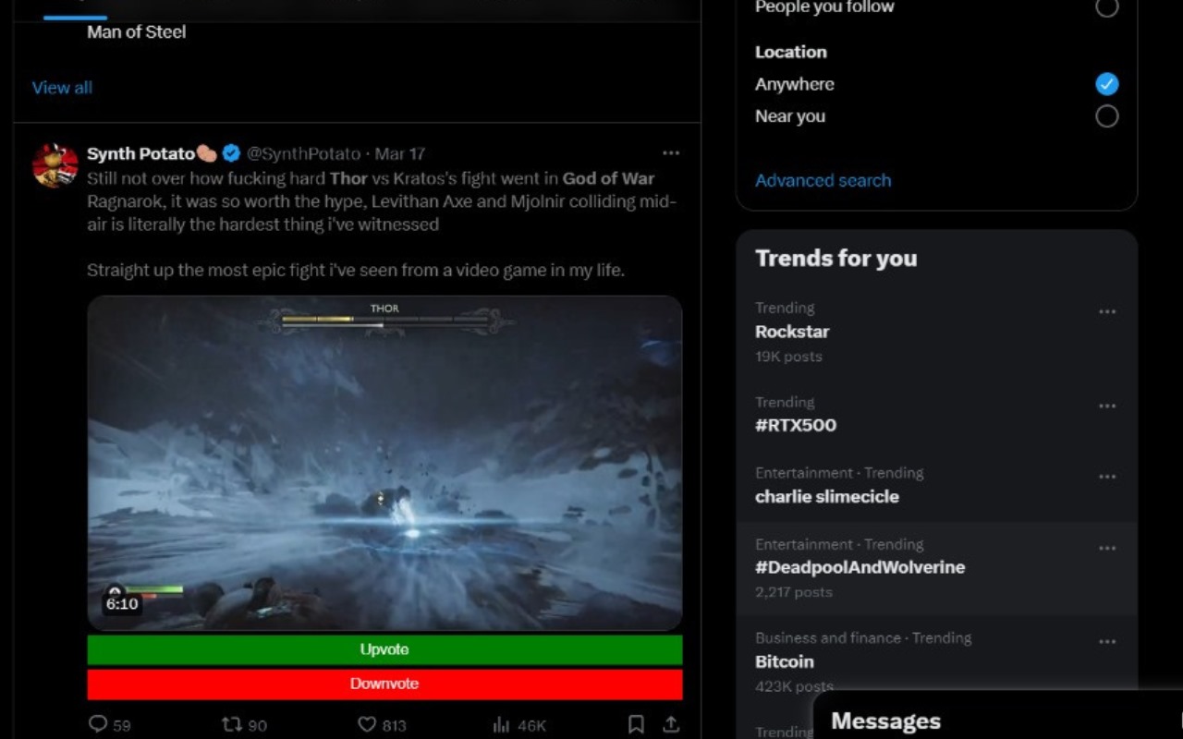Open the Advanced search link
The image size is (1183, 739).
pos(823,180)
